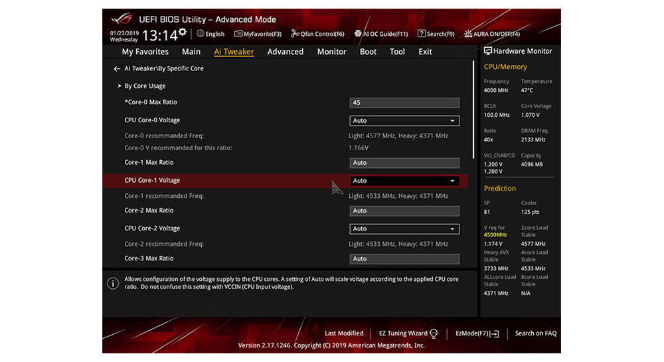Open the CPU Core-2 Voltage dropdown
The height and width of the screenshot is (362, 664).
pos(404,228)
